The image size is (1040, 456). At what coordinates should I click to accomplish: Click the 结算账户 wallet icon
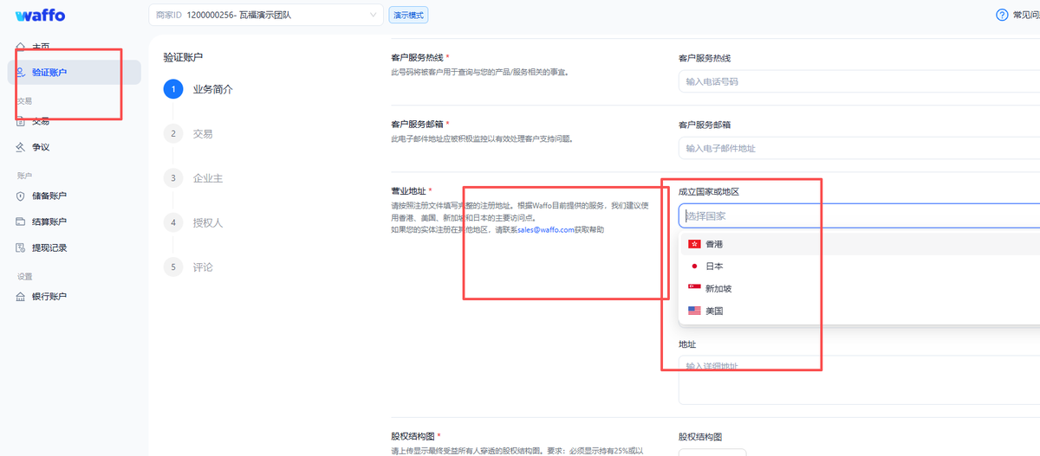pyautogui.click(x=21, y=222)
